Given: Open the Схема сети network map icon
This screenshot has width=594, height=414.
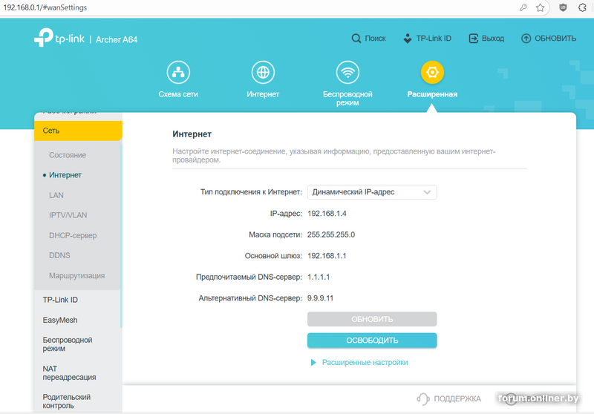Looking at the screenshot, I should (178, 72).
